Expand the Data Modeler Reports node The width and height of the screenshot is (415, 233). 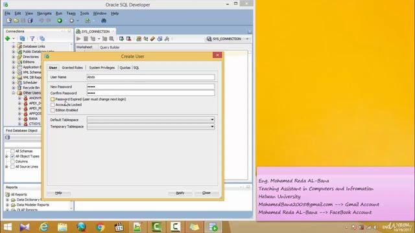pos(7,205)
